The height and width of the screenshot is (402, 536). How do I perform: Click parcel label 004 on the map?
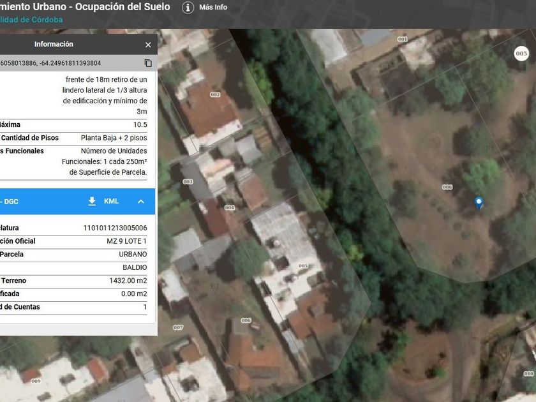click(x=229, y=207)
